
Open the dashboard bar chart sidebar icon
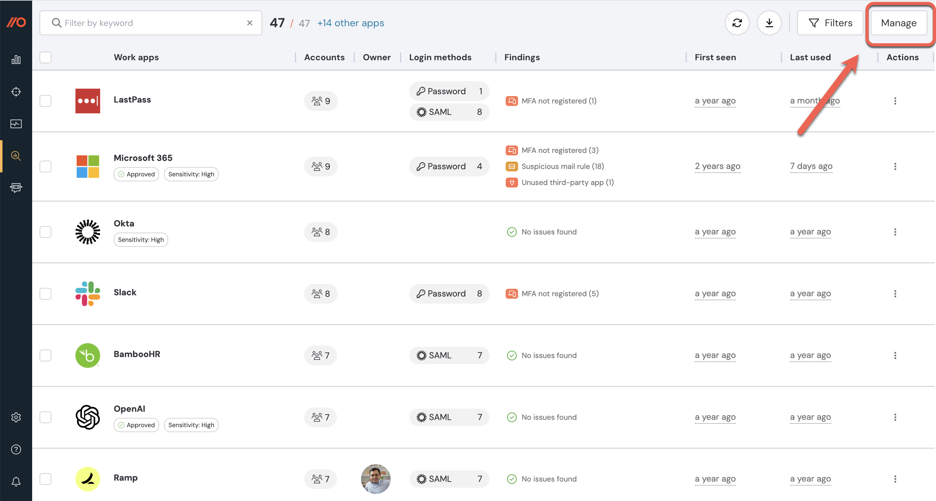coord(16,60)
